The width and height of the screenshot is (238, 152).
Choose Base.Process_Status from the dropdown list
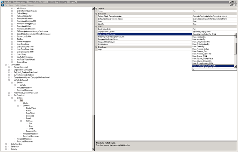[x=213, y=49]
